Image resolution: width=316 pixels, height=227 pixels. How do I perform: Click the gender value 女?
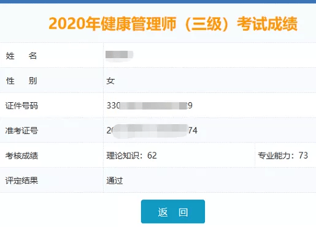[x=110, y=81]
